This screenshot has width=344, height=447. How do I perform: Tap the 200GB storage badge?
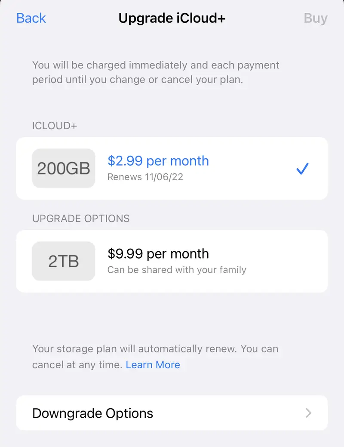[64, 168]
